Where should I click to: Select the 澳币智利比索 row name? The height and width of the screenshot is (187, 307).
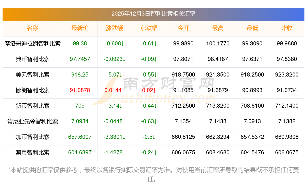32,153
